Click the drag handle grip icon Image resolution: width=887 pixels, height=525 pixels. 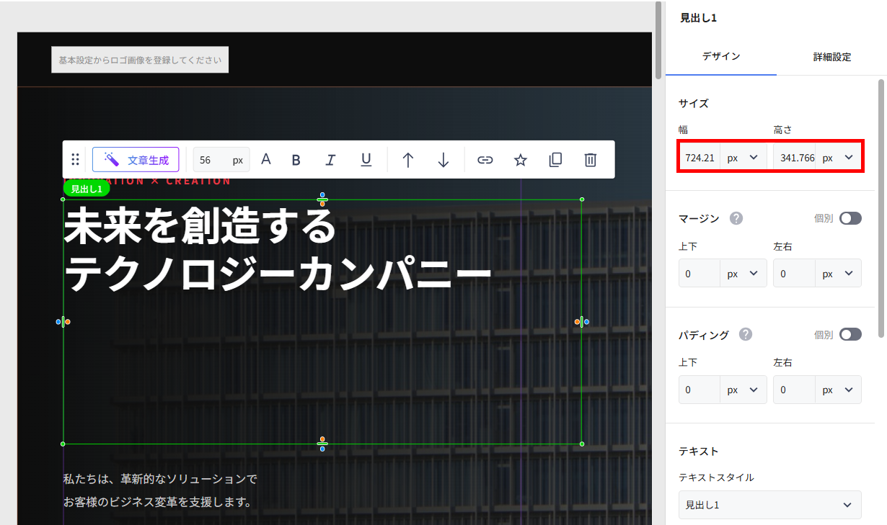(75, 160)
